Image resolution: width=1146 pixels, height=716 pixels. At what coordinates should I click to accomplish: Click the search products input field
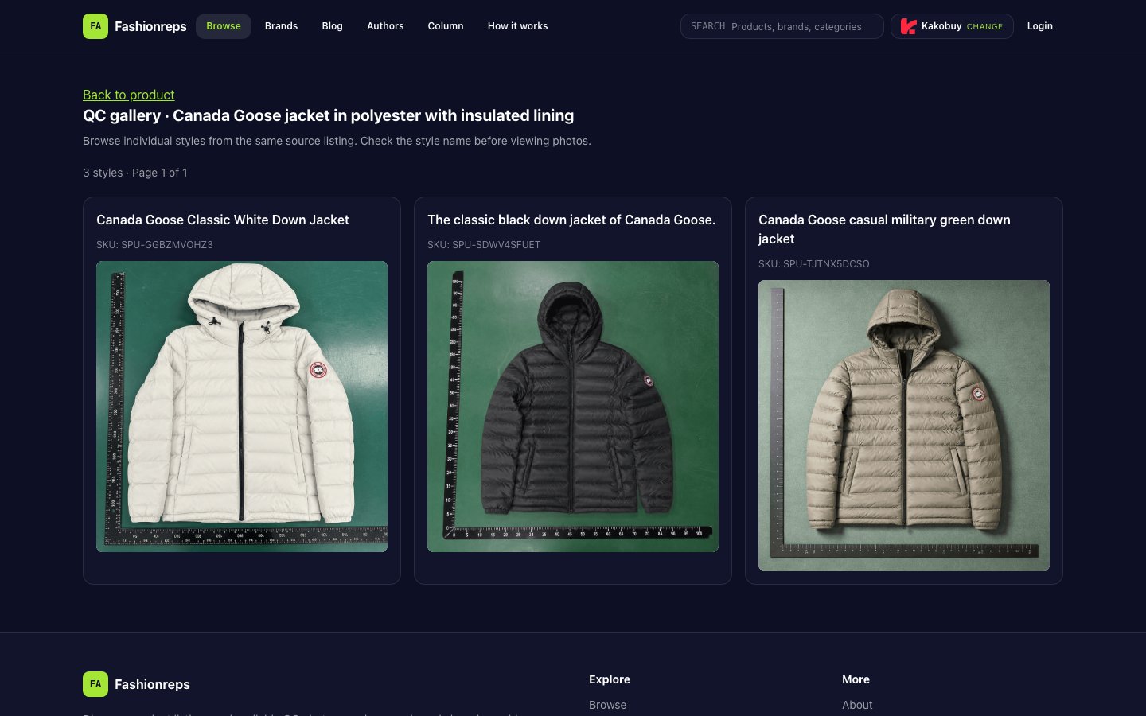[x=782, y=26]
